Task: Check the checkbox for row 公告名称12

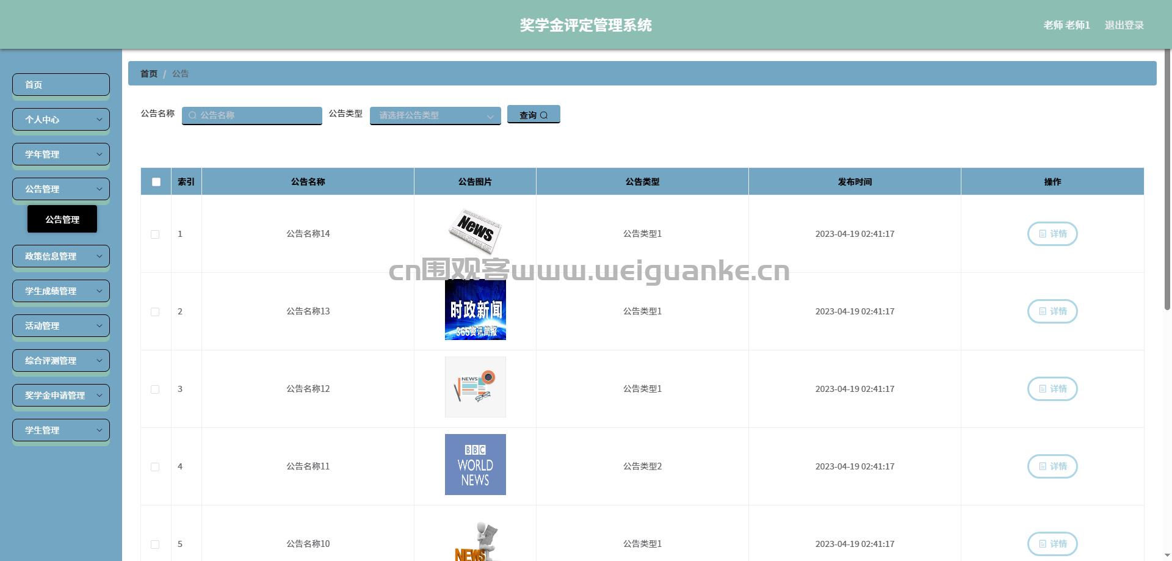Action: click(155, 389)
